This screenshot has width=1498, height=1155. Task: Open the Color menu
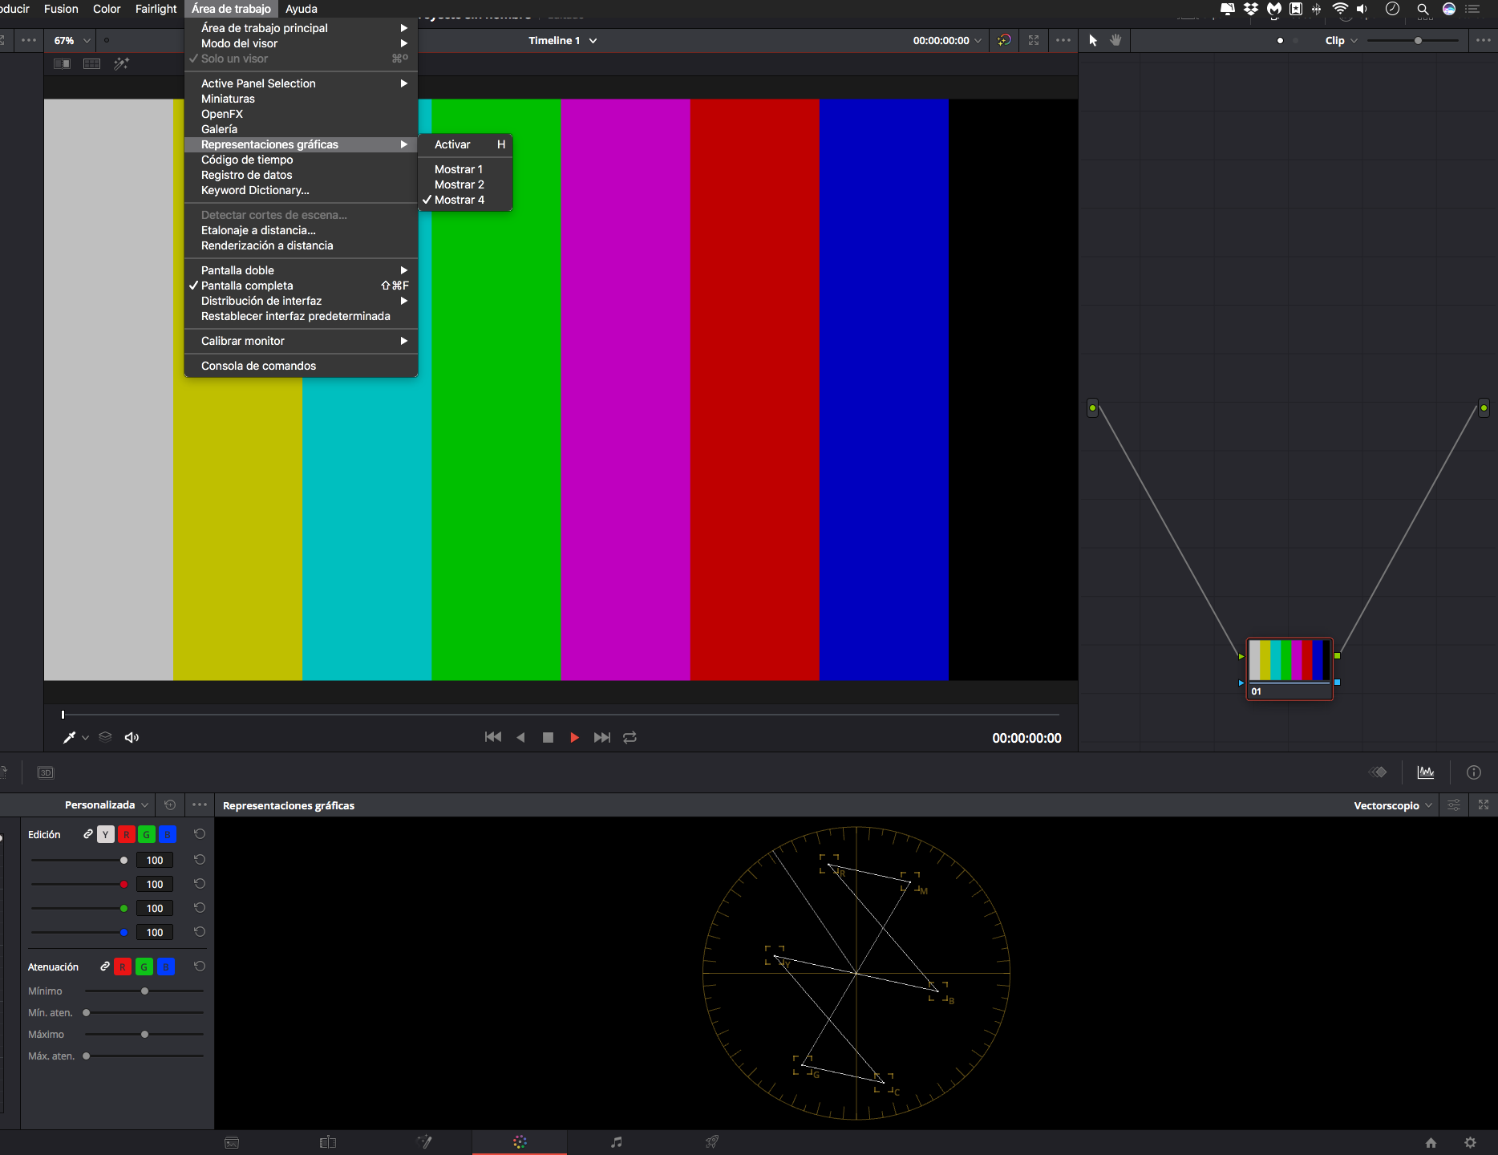click(107, 9)
